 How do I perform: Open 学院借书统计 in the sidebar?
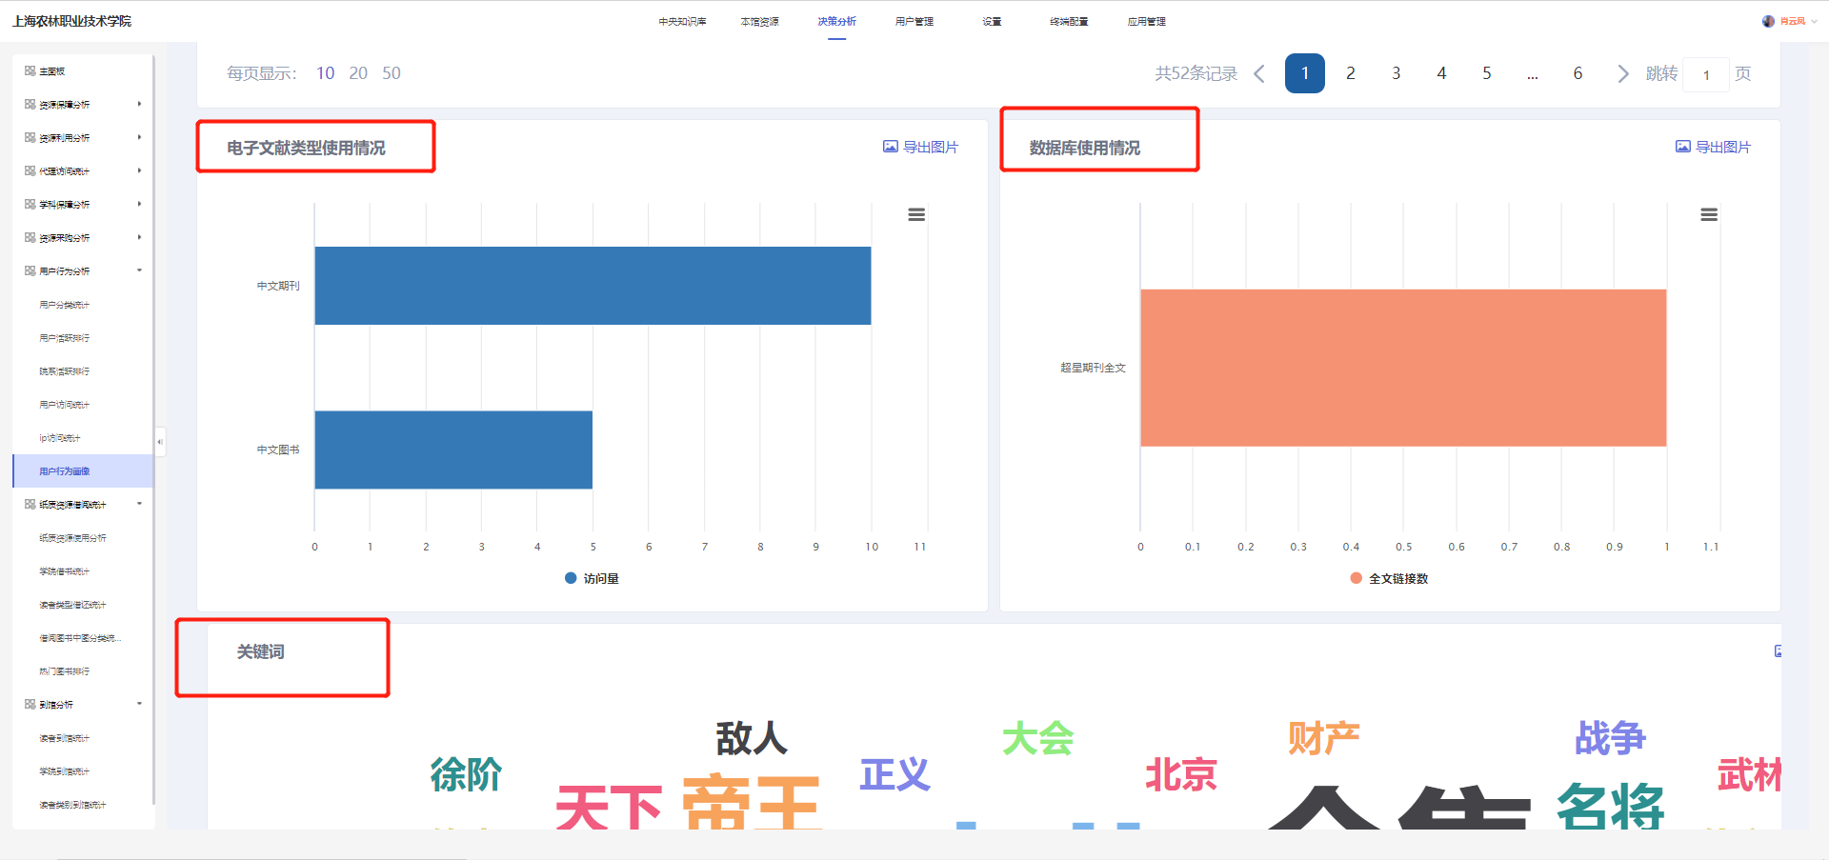65,571
